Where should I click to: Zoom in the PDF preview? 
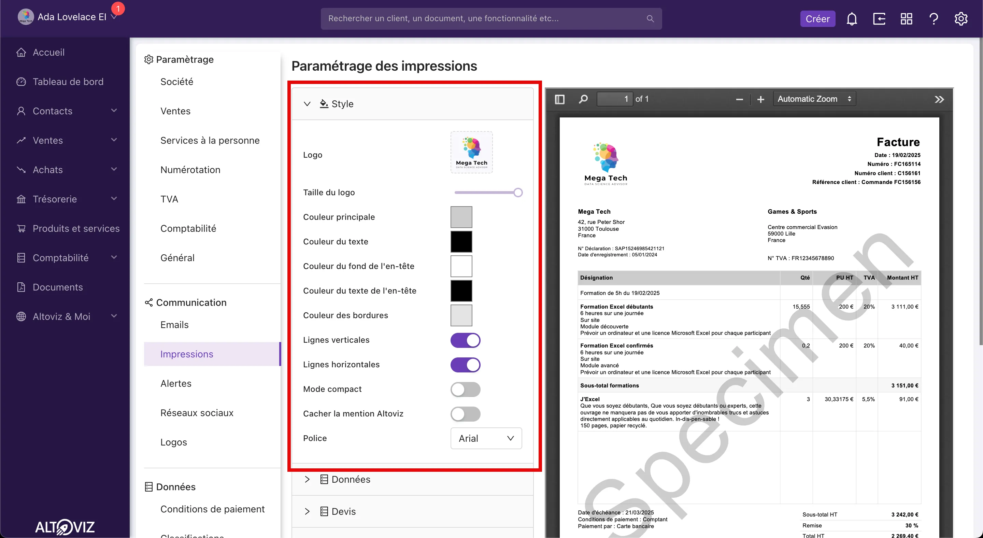point(760,100)
